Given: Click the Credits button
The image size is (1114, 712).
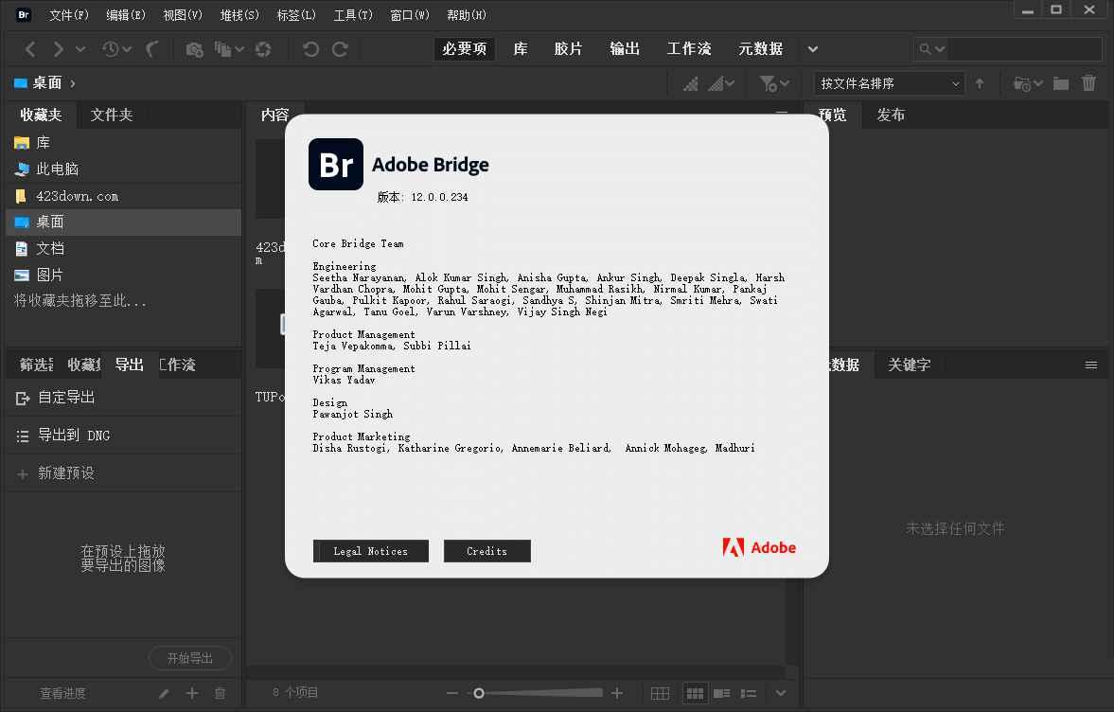Looking at the screenshot, I should coord(486,550).
